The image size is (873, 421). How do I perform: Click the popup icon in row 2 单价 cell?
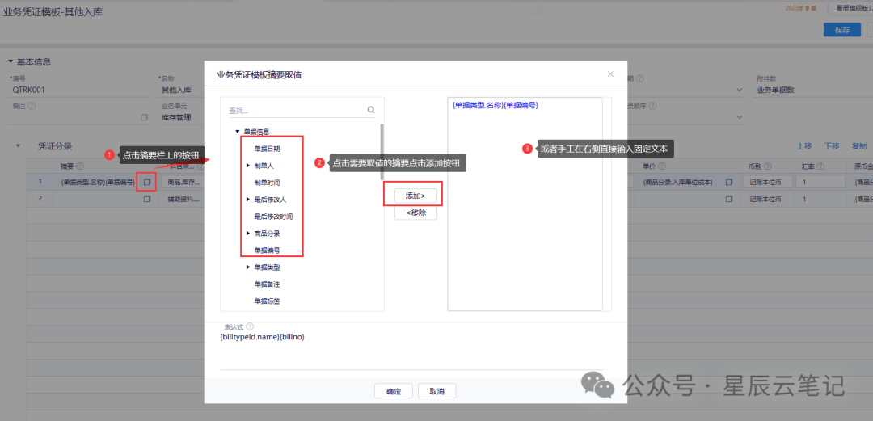(729, 199)
